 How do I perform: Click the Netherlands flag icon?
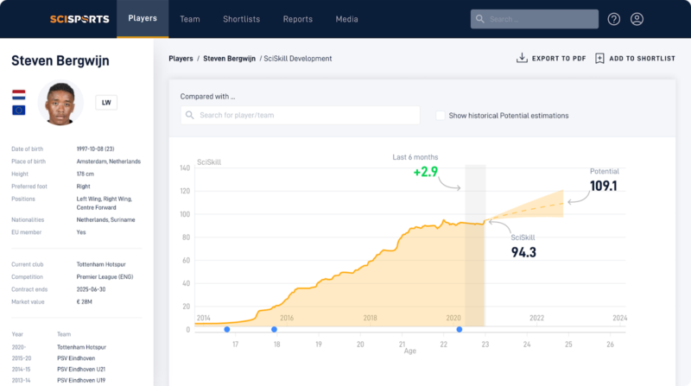coord(18,95)
